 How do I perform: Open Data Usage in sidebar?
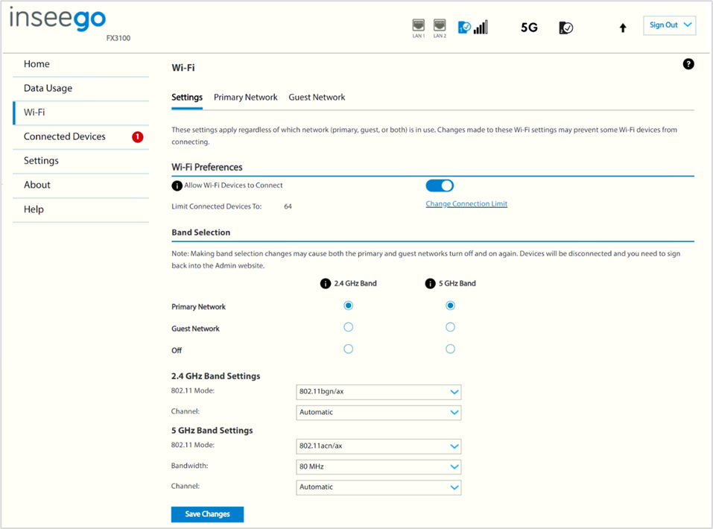click(81, 88)
